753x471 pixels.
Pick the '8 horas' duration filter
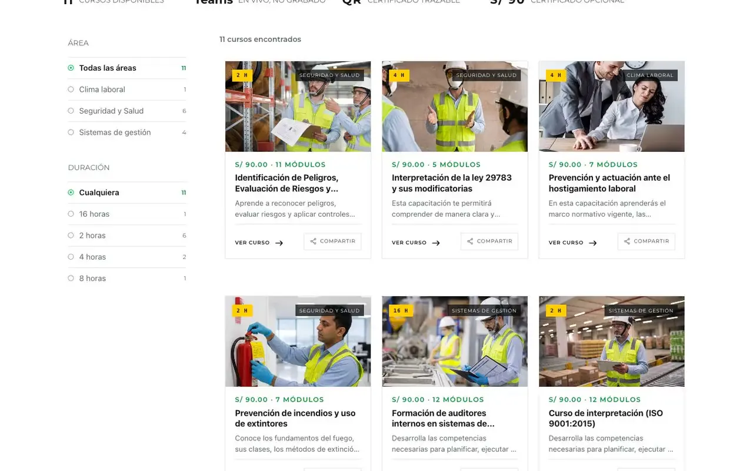click(x=127, y=278)
